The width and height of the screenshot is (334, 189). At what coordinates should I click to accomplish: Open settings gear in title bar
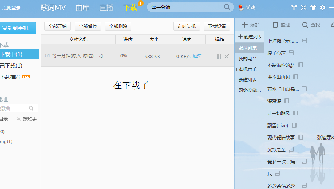click(323, 8)
